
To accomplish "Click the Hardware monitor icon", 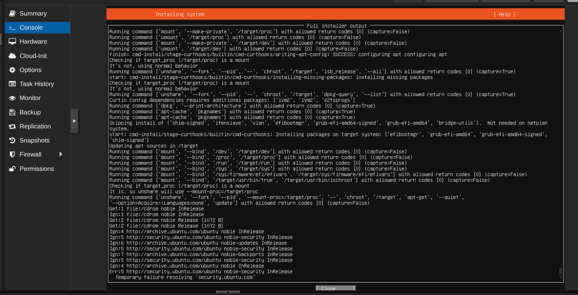I will coord(12,42).
